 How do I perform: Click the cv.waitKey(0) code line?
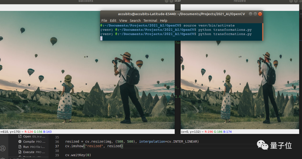coord(78,155)
